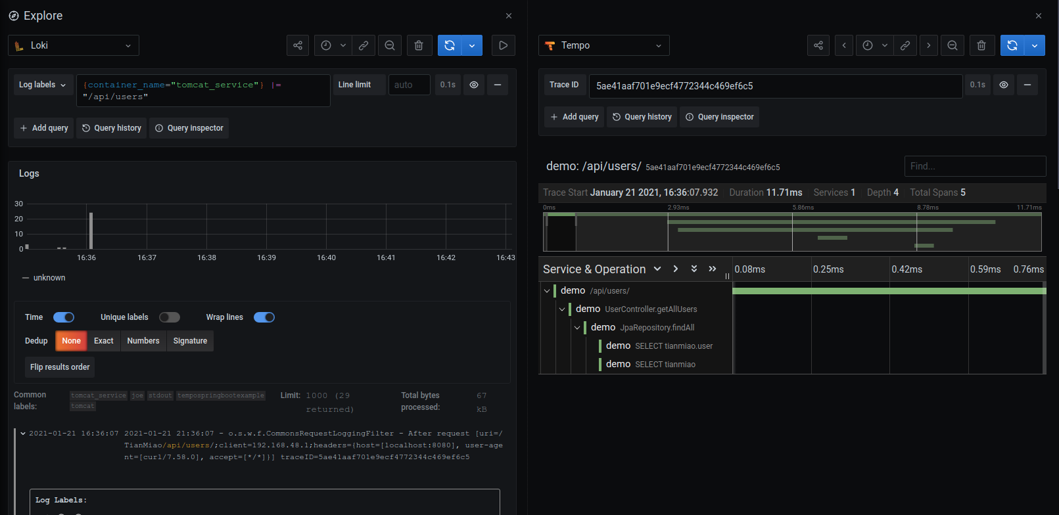Disable the Wrap lines switch
This screenshot has height=515, width=1059.
coord(264,317)
